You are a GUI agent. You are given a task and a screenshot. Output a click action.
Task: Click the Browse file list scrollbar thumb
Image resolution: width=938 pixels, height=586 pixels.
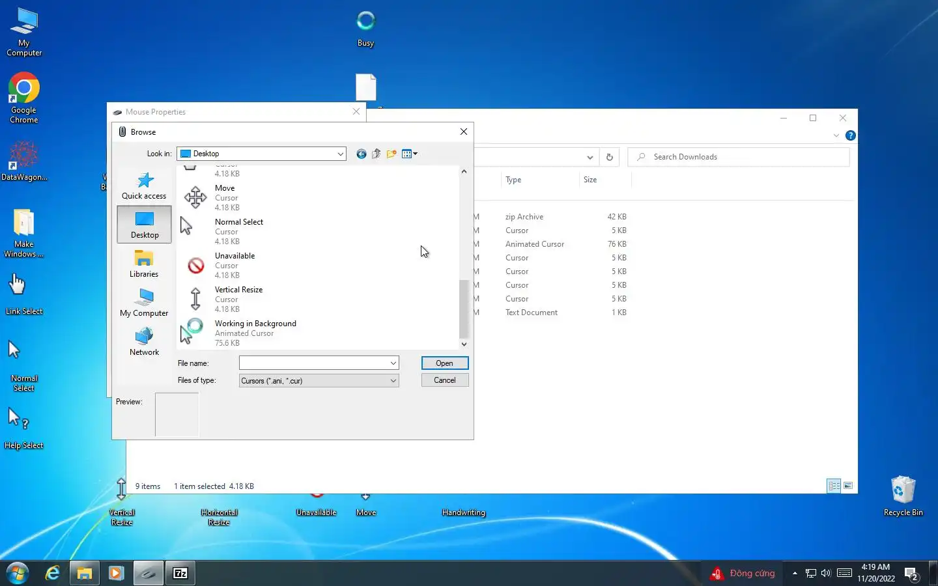coord(464,309)
